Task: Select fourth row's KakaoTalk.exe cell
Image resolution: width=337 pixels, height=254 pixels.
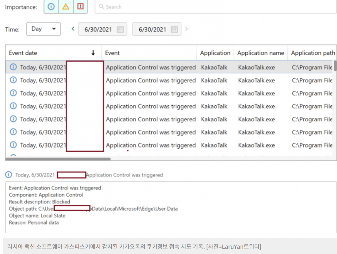Action: 256,106
